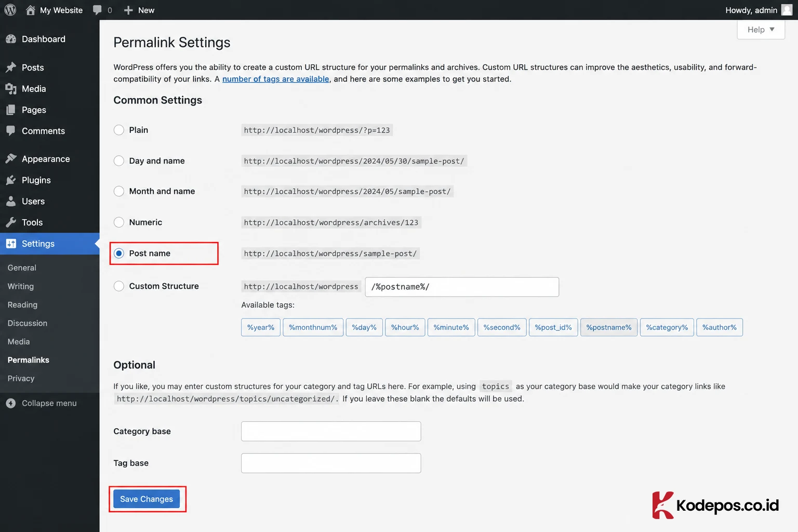Image resolution: width=798 pixels, height=532 pixels.
Task: Go to Media settings submenu
Action: click(x=19, y=341)
